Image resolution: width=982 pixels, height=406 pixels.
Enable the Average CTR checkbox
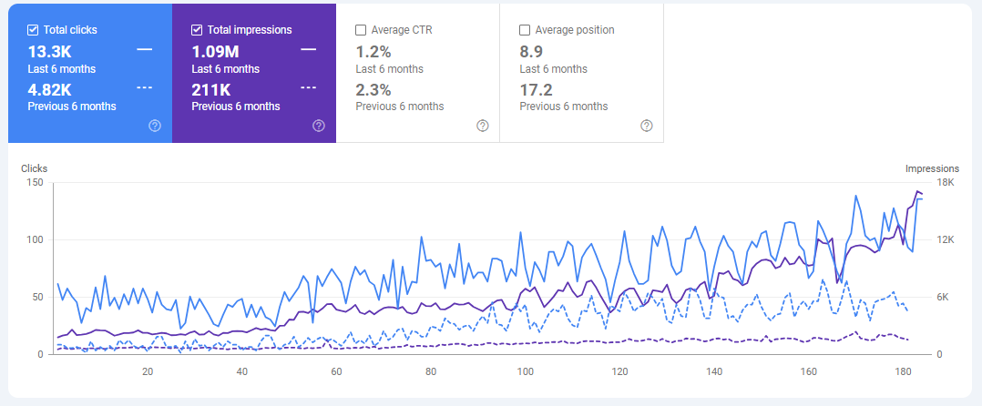pyautogui.click(x=362, y=30)
